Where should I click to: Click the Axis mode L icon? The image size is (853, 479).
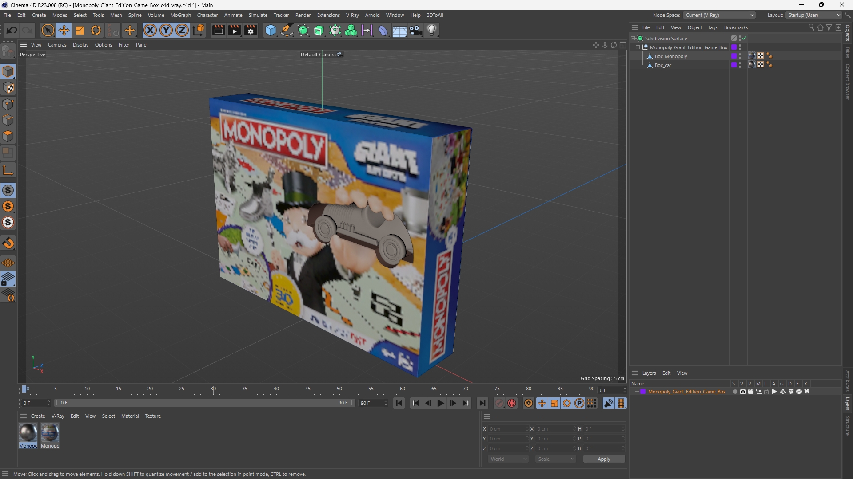pyautogui.click(x=8, y=170)
